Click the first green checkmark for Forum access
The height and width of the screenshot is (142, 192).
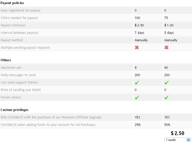coord(137,97)
